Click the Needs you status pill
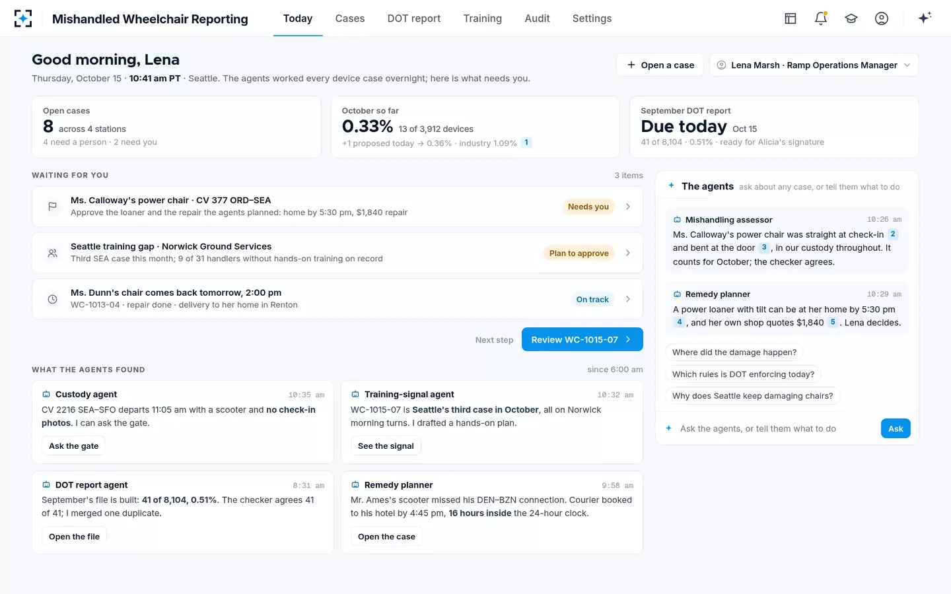The image size is (951, 594). (588, 207)
